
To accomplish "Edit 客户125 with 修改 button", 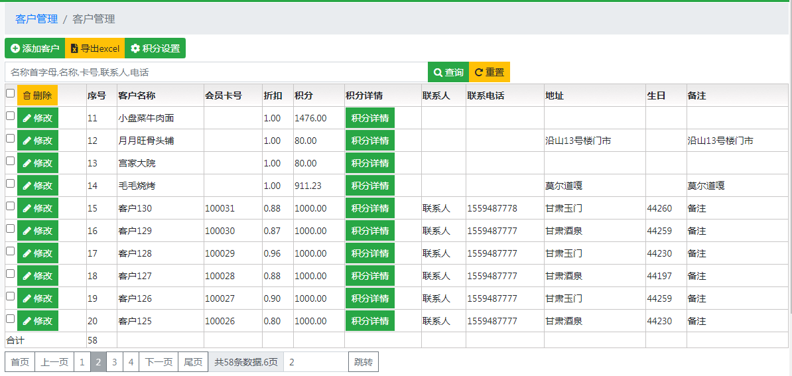I will 37,321.
